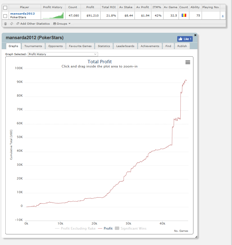Screen dimensions: 232x245
Task: Click the Ability value 75
Action: (198, 16)
